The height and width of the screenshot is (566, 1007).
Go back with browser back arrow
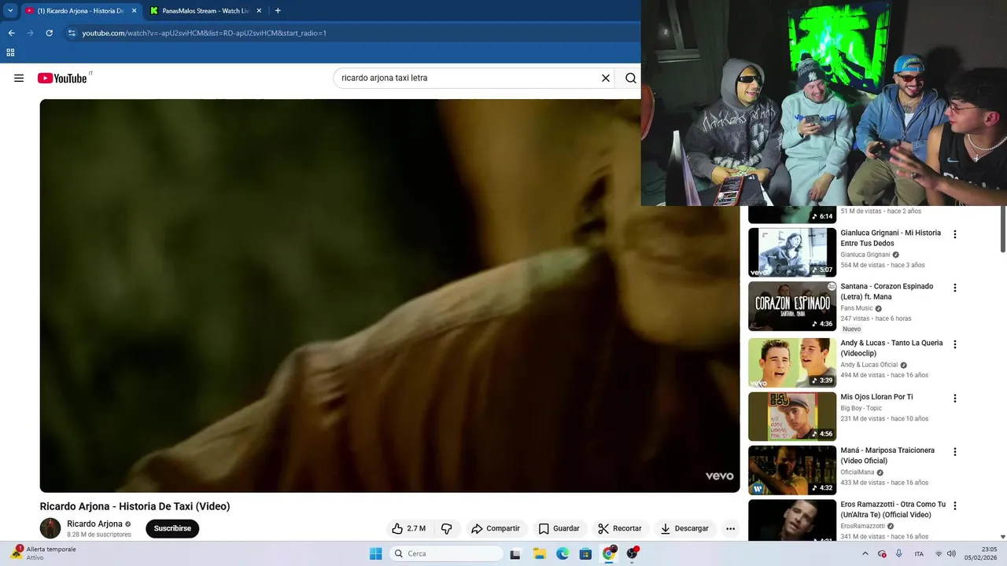click(x=11, y=33)
